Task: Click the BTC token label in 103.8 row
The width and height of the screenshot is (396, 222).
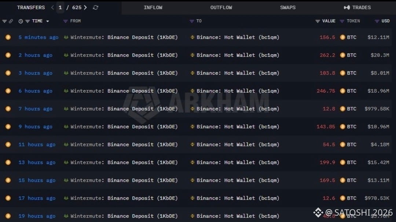Action: 352,73
